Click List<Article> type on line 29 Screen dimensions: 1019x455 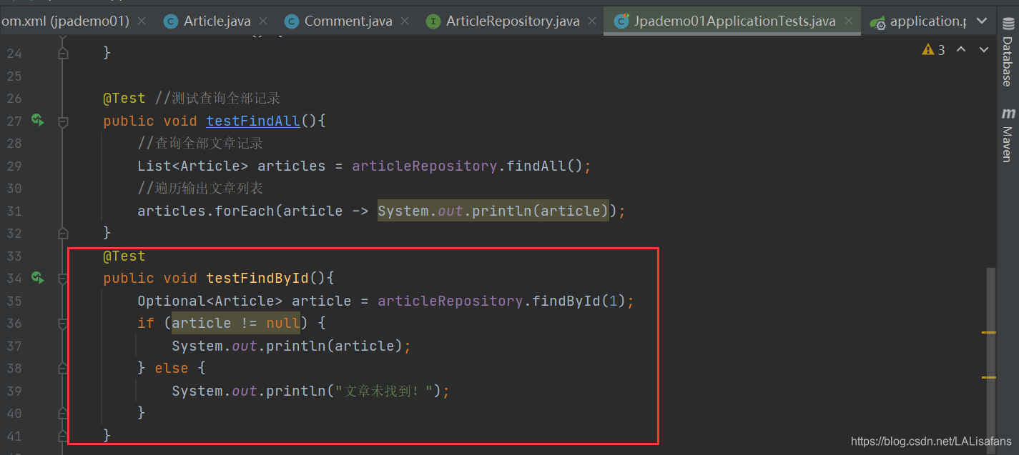click(193, 166)
